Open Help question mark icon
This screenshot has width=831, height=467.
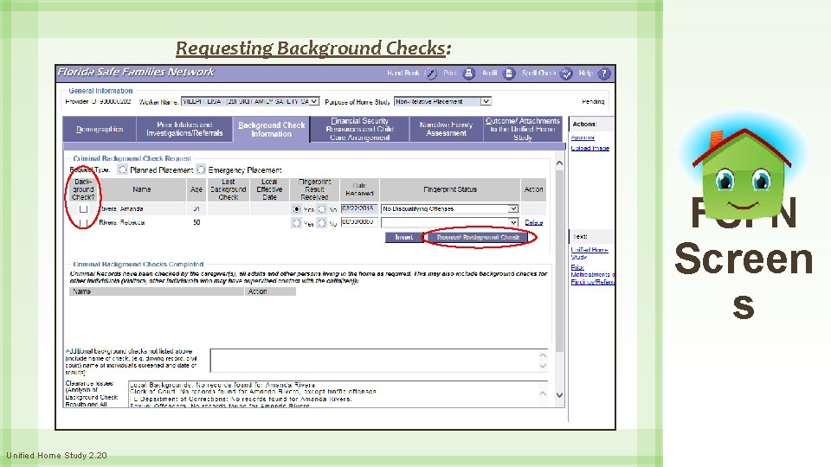[603, 74]
